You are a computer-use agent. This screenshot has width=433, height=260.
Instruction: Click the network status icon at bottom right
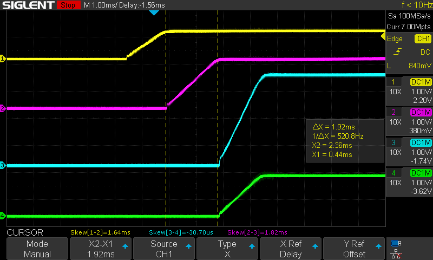[x=396, y=254]
